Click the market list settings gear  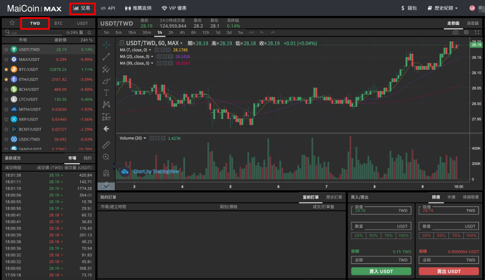[89, 33]
